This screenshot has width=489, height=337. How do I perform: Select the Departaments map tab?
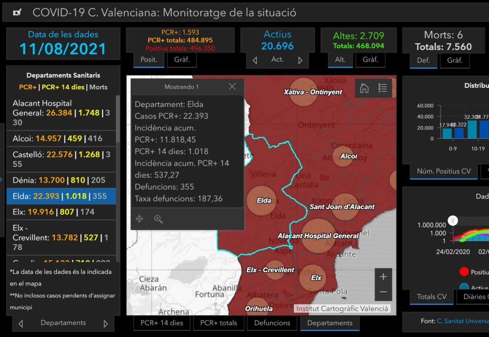(x=330, y=323)
